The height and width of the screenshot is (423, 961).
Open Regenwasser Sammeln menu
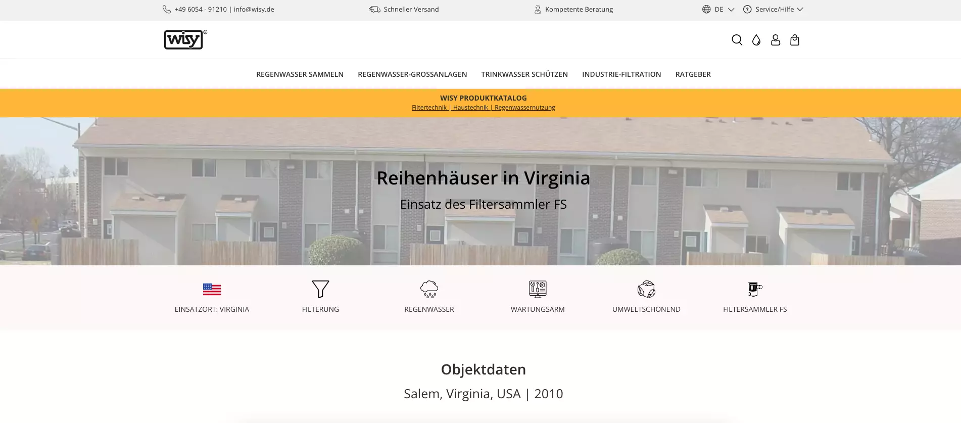pos(300,74)
